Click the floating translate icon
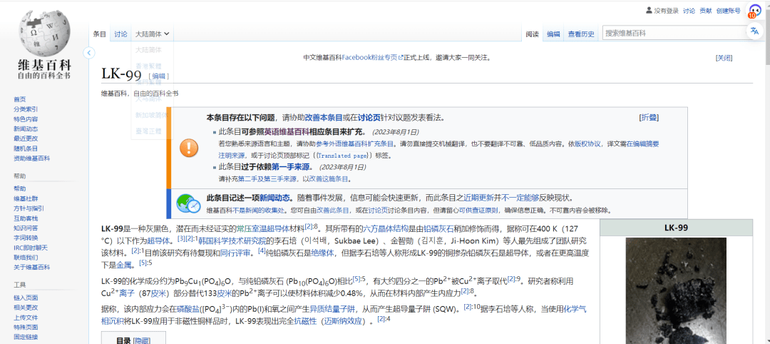Image resolution: width=770 pixels, height=344 pixels. coord(754,31)
